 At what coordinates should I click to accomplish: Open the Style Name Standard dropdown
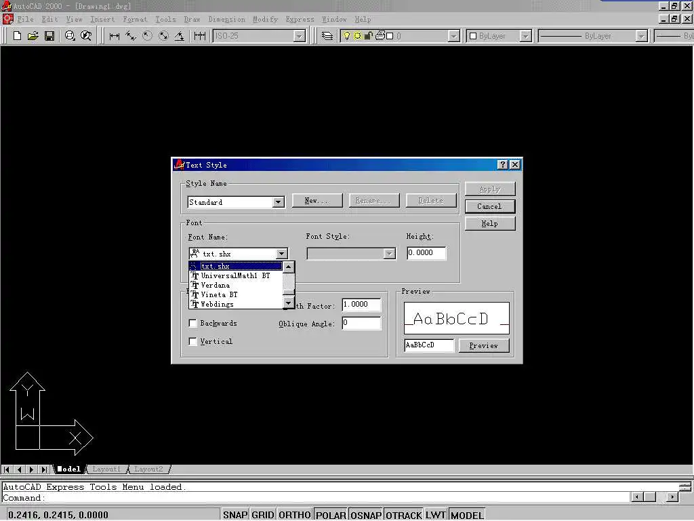(x=278, y=202)
